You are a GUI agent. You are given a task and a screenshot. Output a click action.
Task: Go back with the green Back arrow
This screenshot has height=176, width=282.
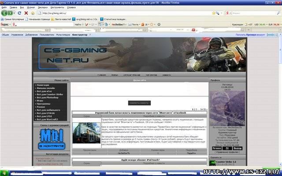(x=4, y=13)
